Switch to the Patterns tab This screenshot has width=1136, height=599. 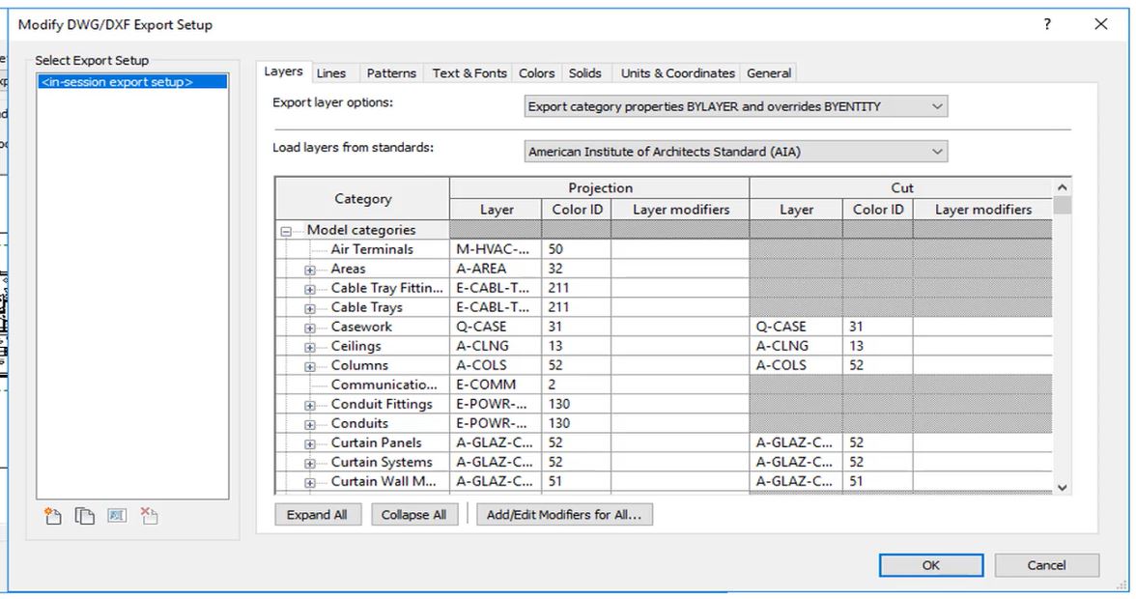pyautogui.click(x=391, y=73)
